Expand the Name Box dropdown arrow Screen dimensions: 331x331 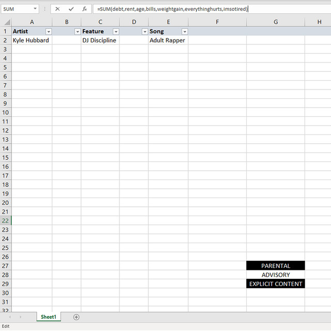click(x=35, y=9)
